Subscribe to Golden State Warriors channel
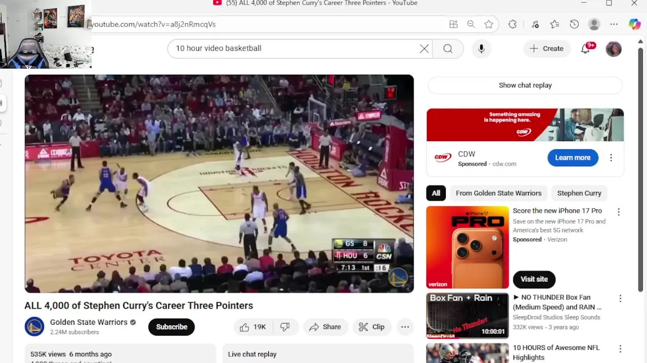647x363 pixels. pyautogui.click(x=171, y=327)
